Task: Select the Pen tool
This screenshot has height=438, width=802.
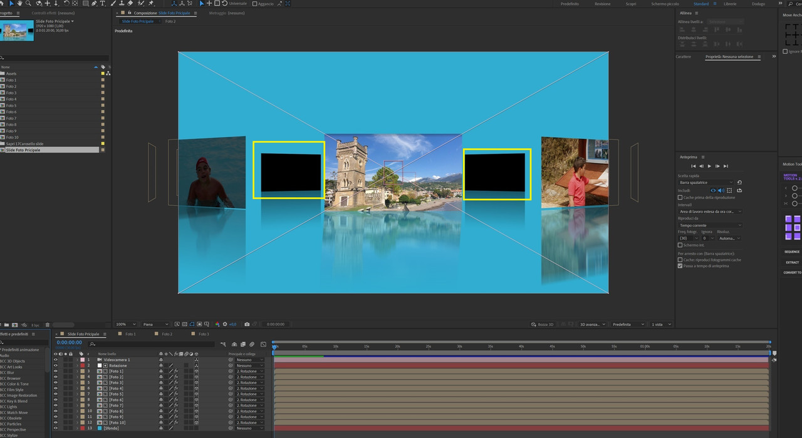Action: click(x=94, y=3)
